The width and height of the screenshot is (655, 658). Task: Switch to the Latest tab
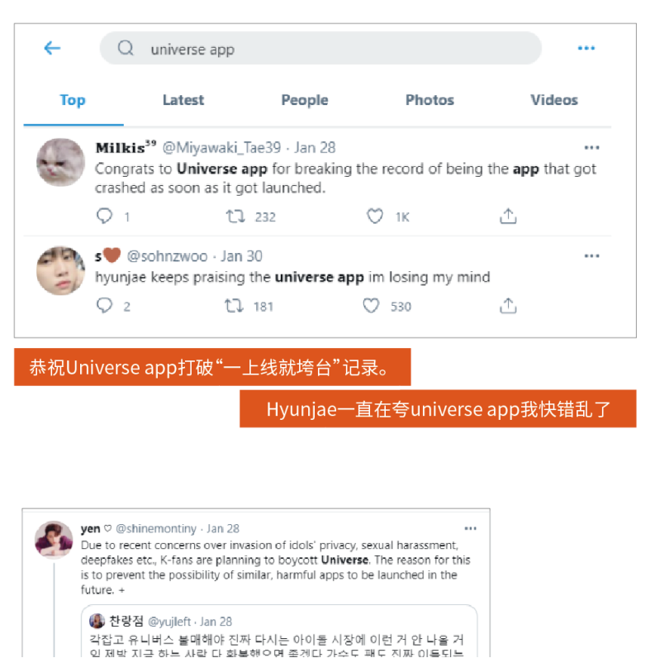(x=183, y=100)
